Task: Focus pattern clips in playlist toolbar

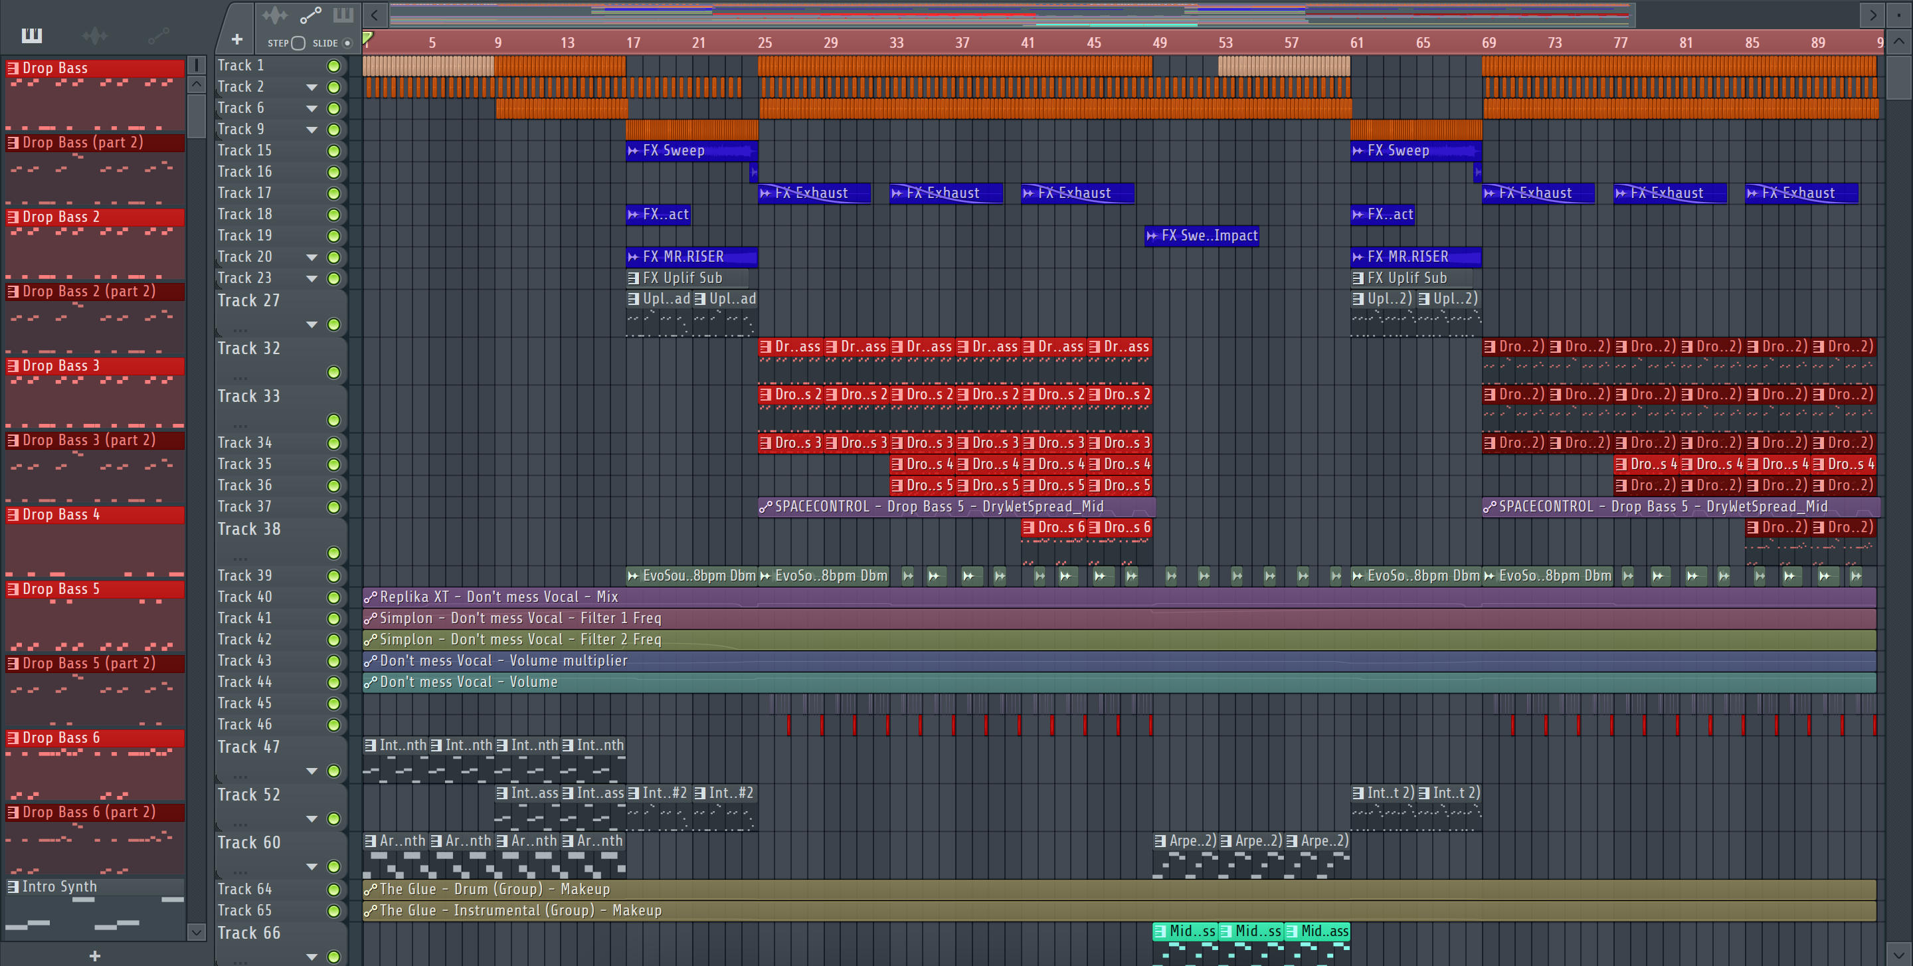Action: (x=343, y=15)
